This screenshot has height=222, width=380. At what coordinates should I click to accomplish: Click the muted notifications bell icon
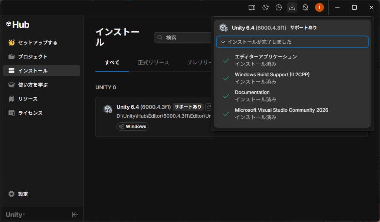click(x=305, y=7)
